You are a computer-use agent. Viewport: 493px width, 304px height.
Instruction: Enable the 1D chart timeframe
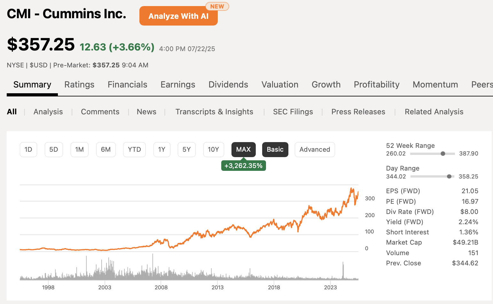coord(28,149)
